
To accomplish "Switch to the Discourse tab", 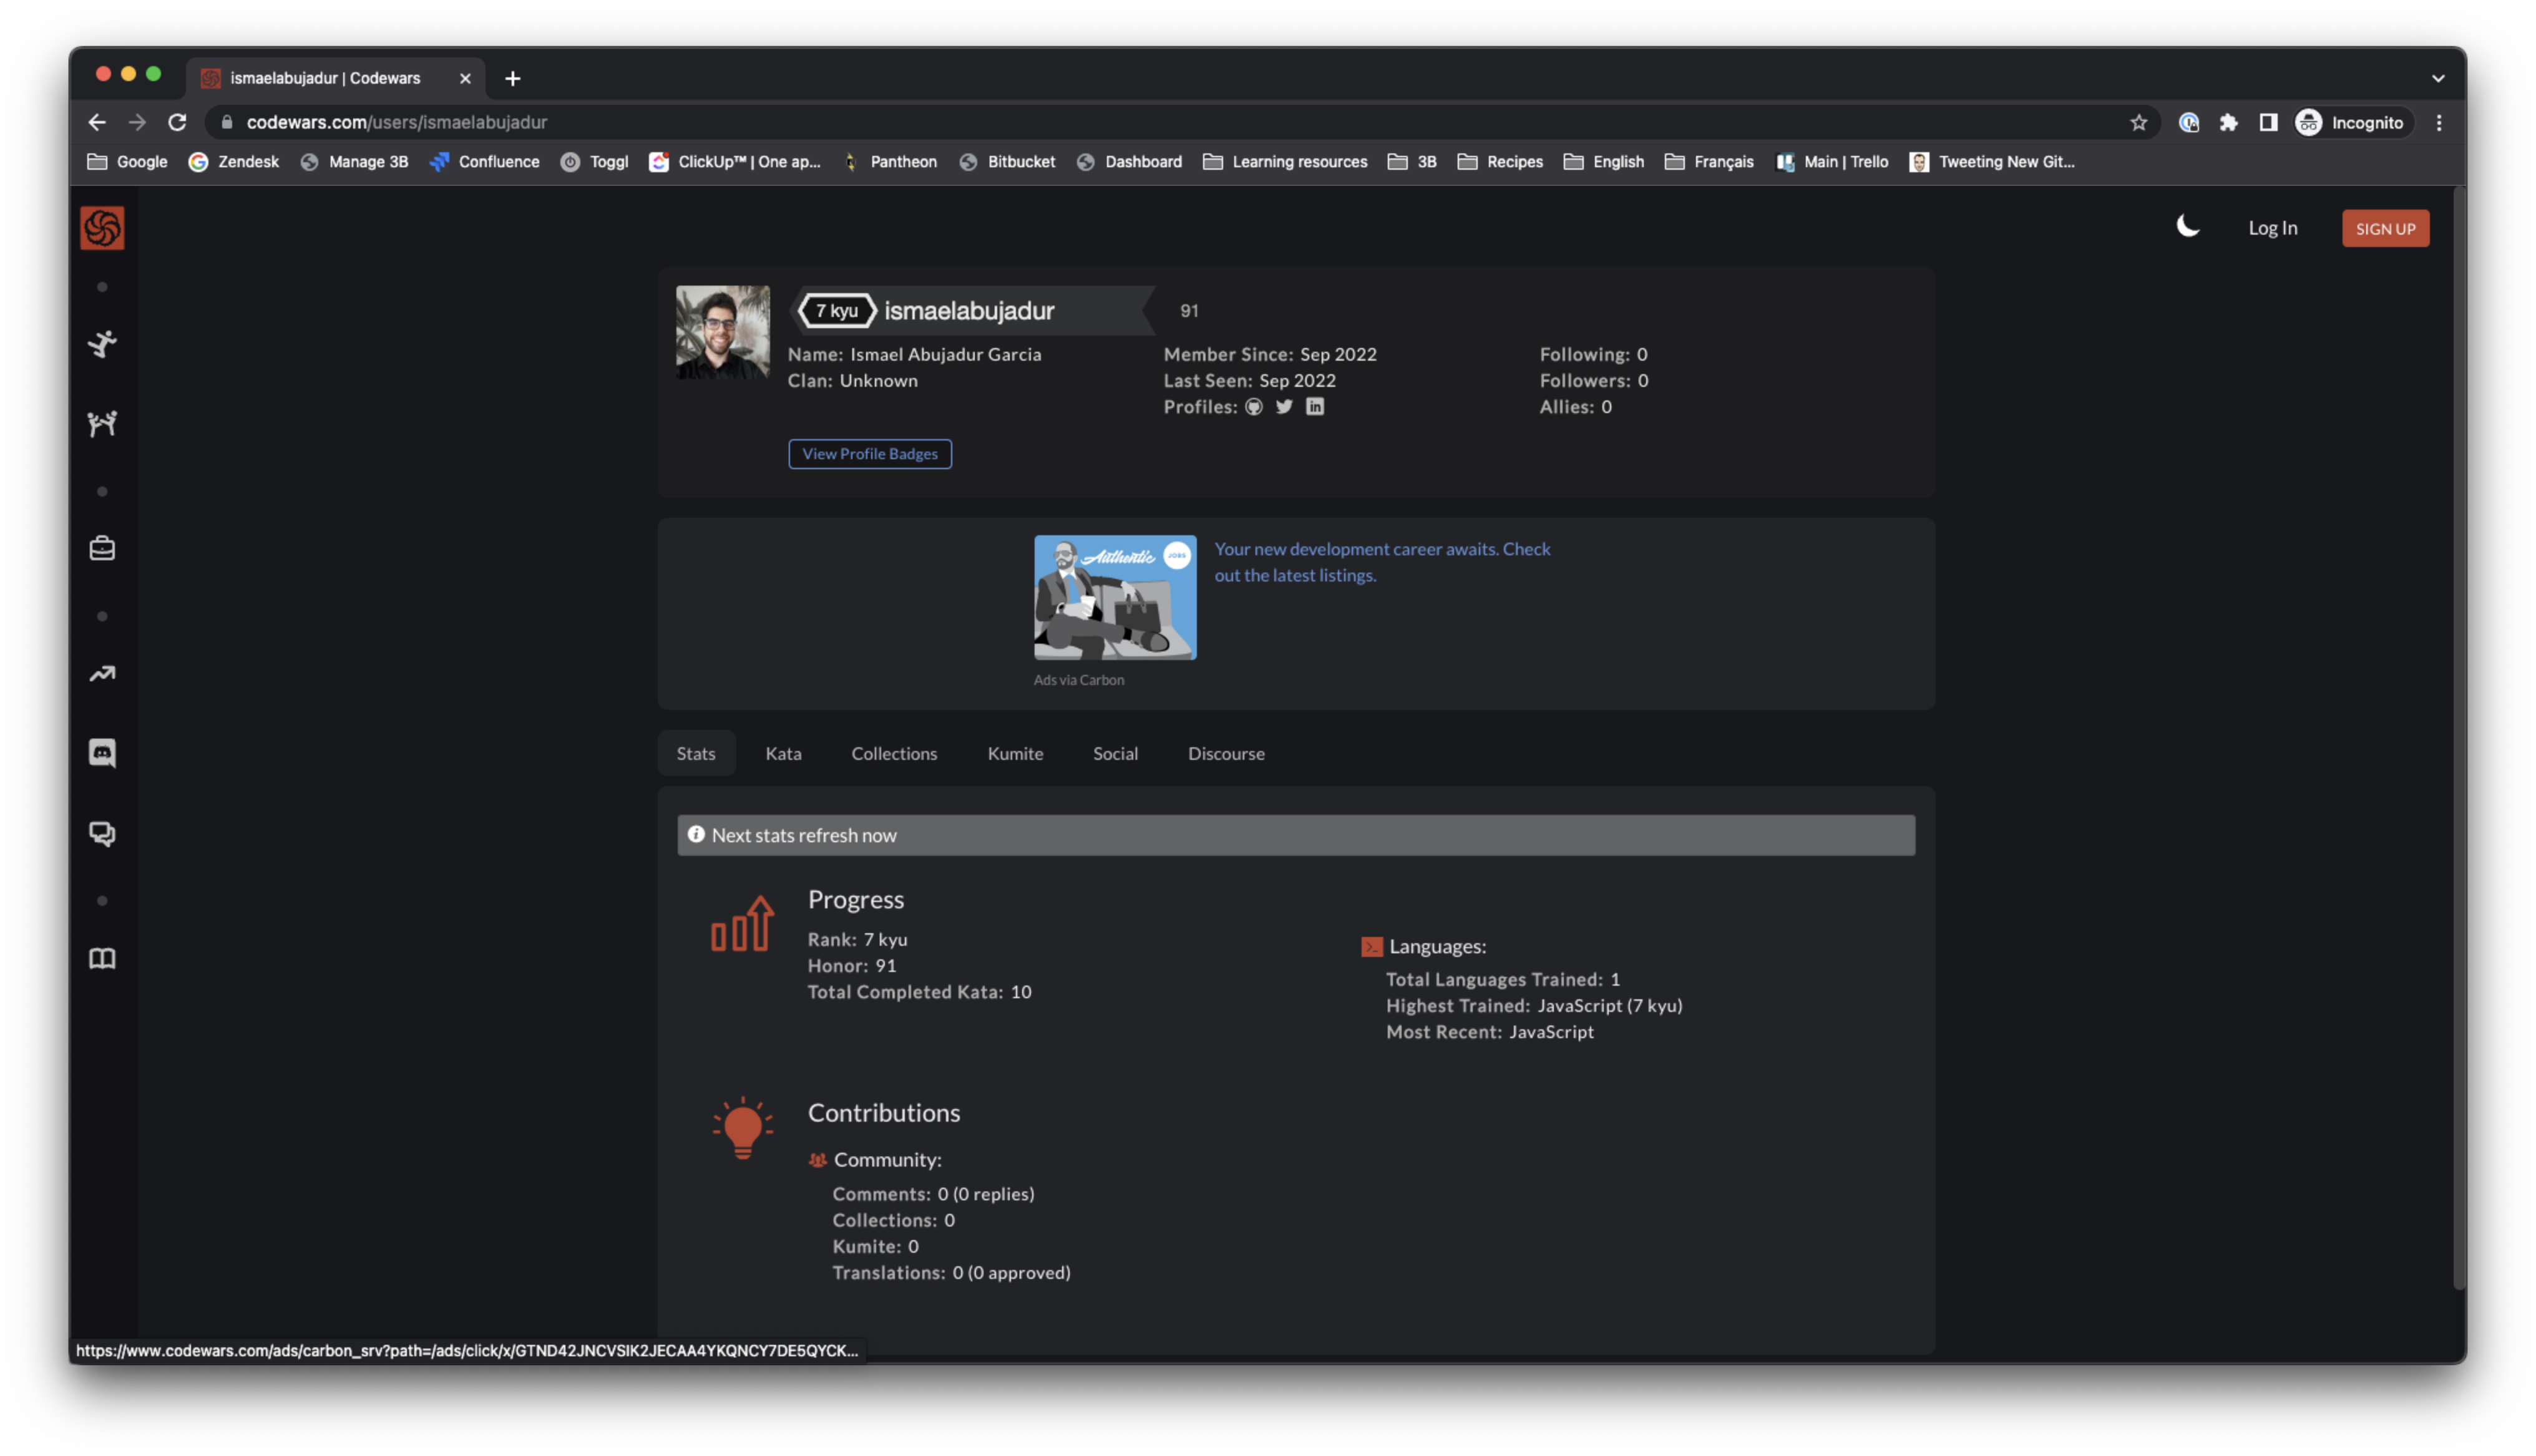I will tap(1227, 754).
